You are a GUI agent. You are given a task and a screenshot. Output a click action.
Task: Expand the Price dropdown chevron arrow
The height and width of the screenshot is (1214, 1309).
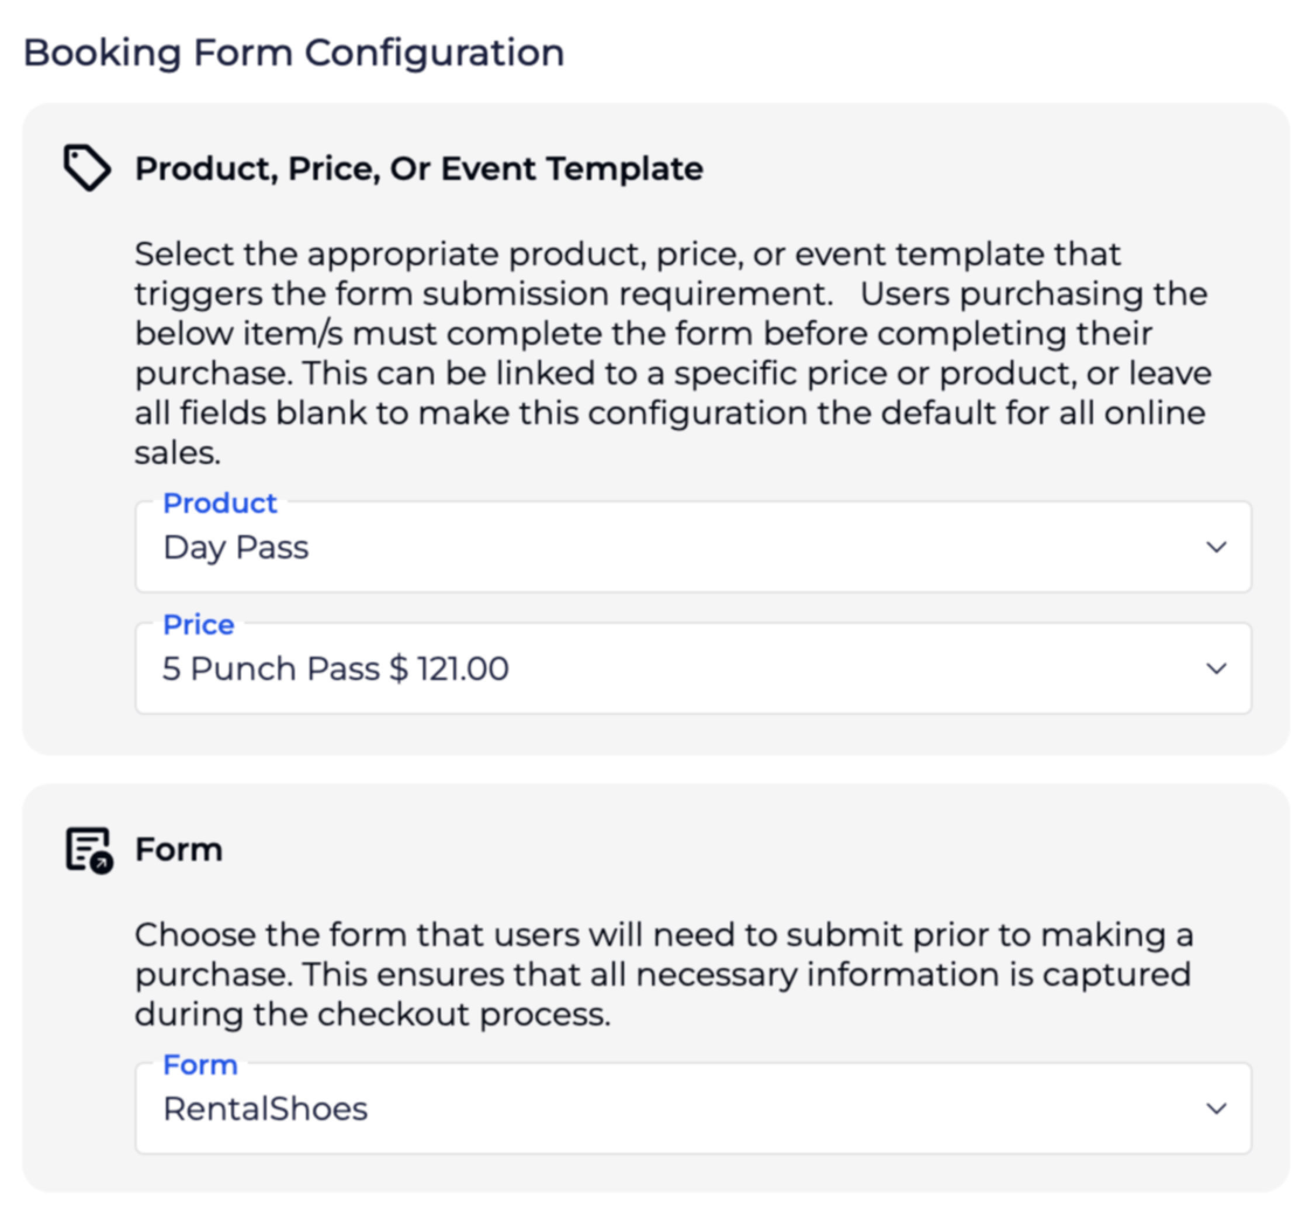click(1215, 669)
